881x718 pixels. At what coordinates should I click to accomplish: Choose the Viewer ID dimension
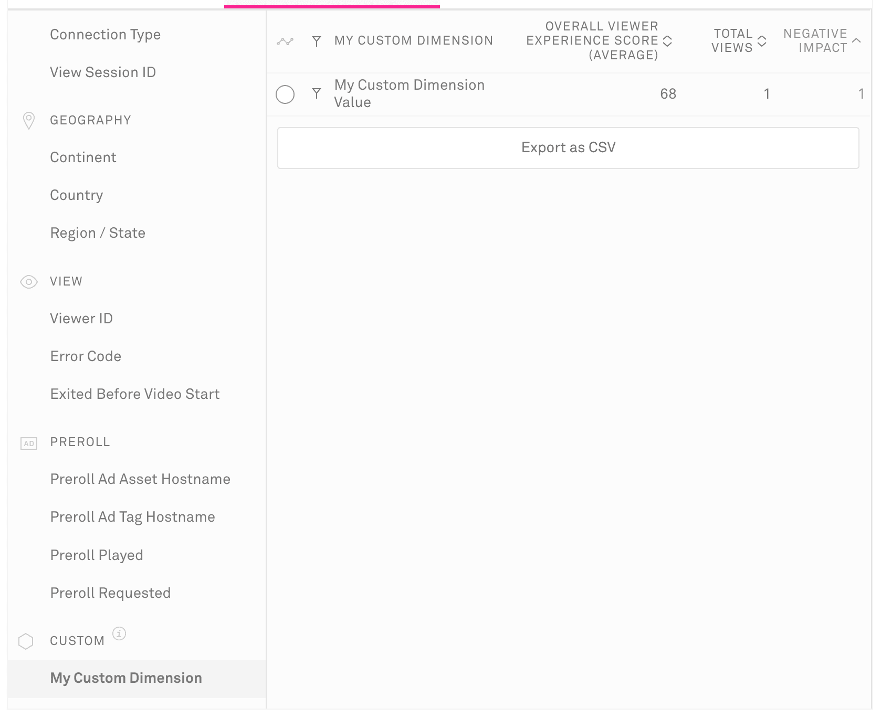point(81,319)
